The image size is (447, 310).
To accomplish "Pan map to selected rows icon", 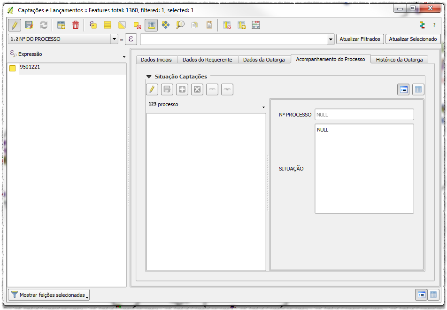I will (x=165, y=25).
